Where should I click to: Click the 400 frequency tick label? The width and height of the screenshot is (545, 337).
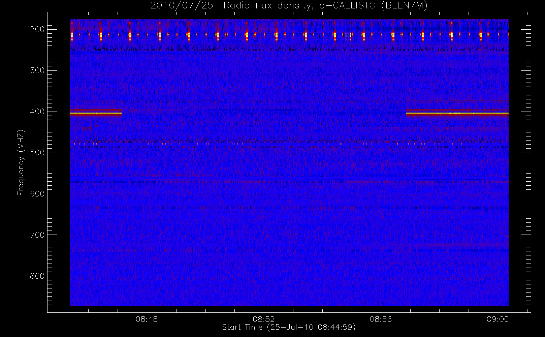pos(37,112)
